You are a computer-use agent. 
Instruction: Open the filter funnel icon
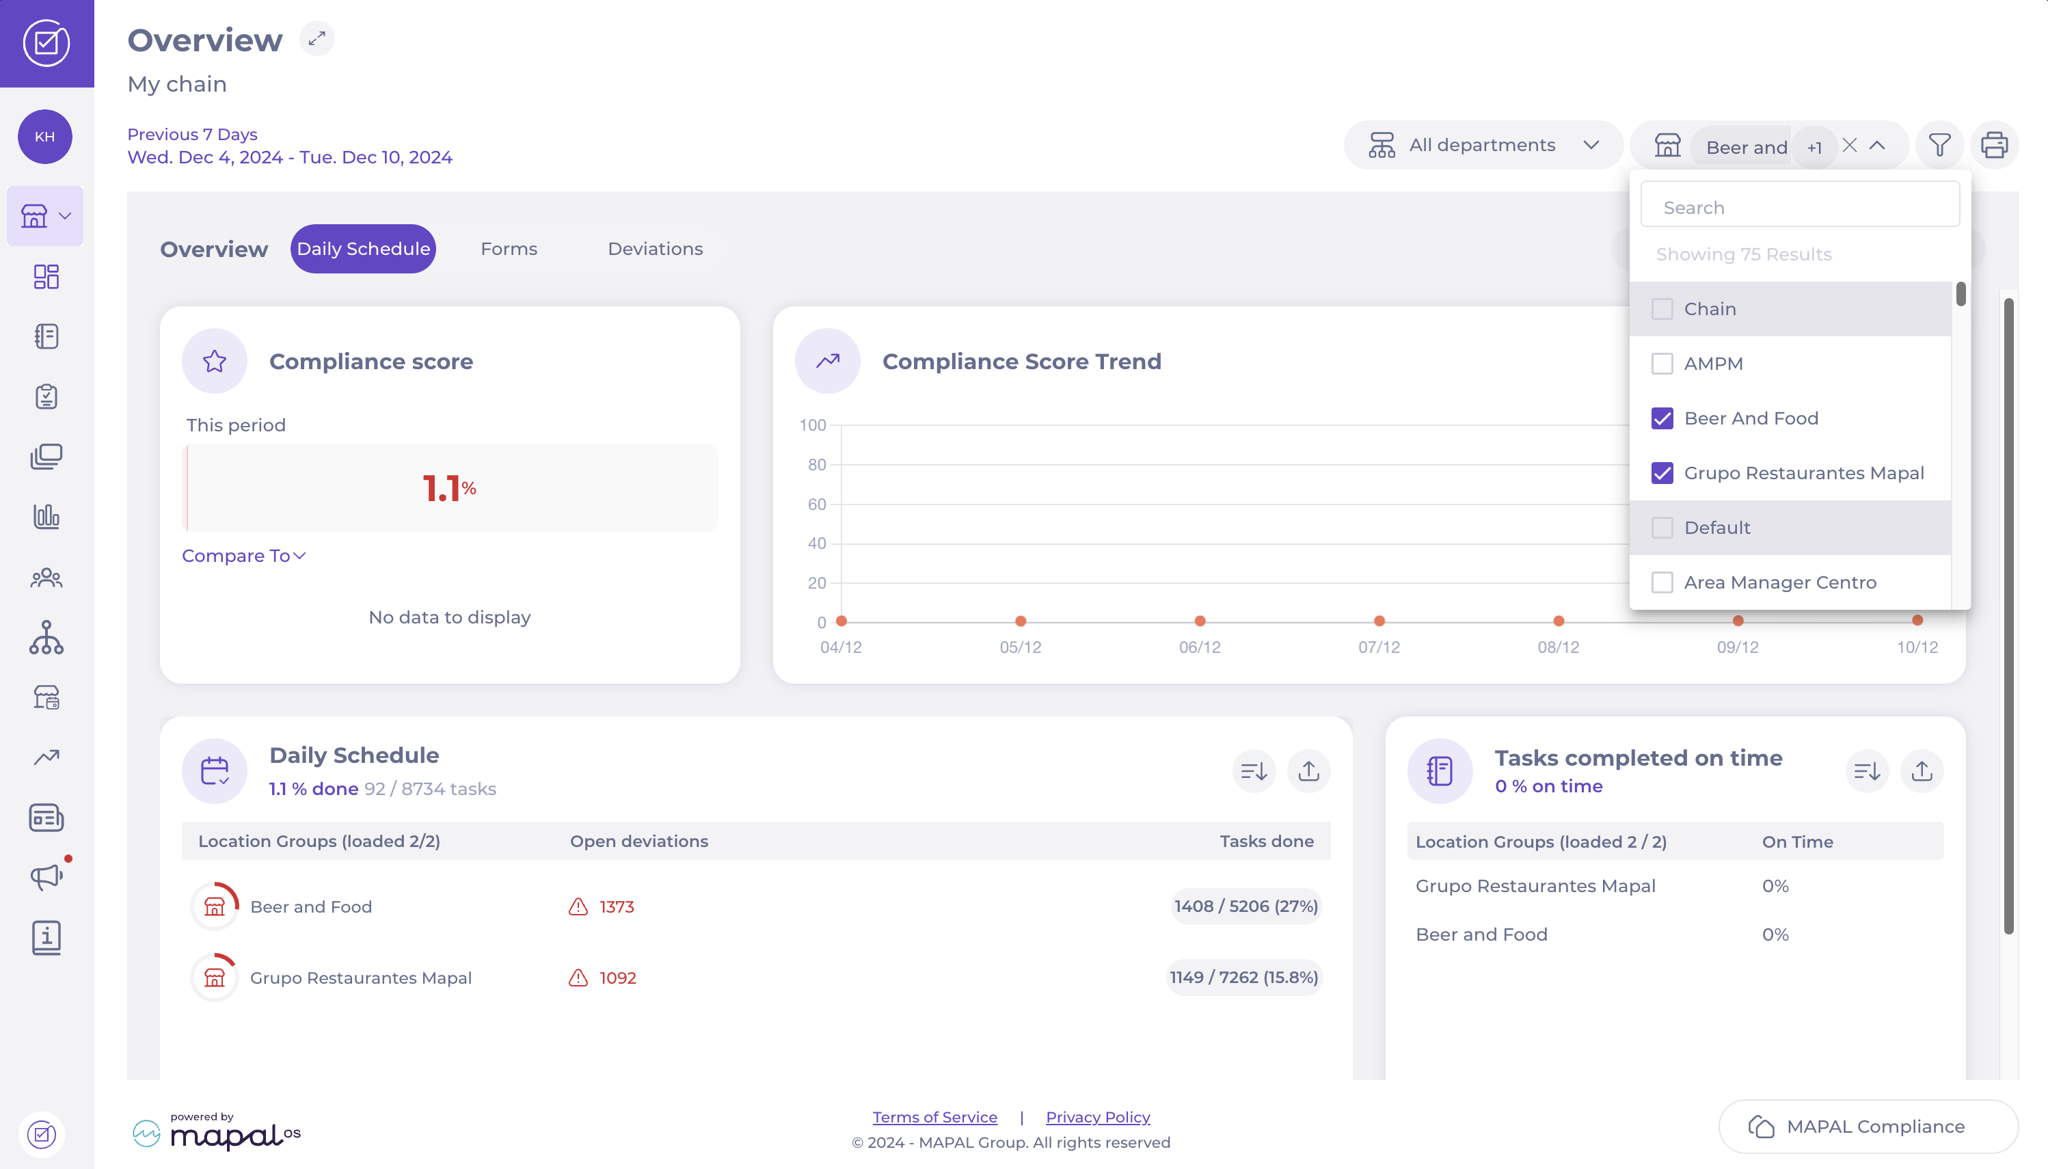tap(1939, 146)
